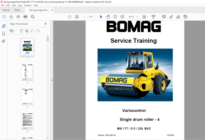Screen dimensions: 205x140
Task: Click the Variocontrol text on the page
Action: click(134, 111)
